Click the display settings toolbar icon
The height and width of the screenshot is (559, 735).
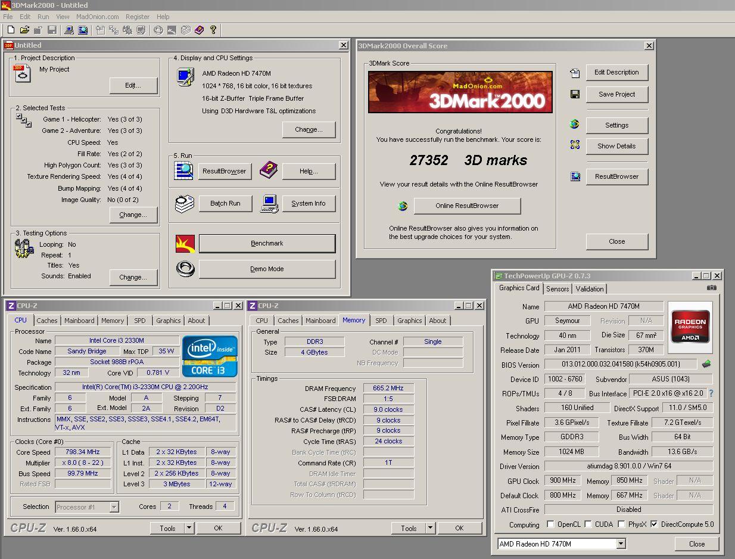pos(141,30)
